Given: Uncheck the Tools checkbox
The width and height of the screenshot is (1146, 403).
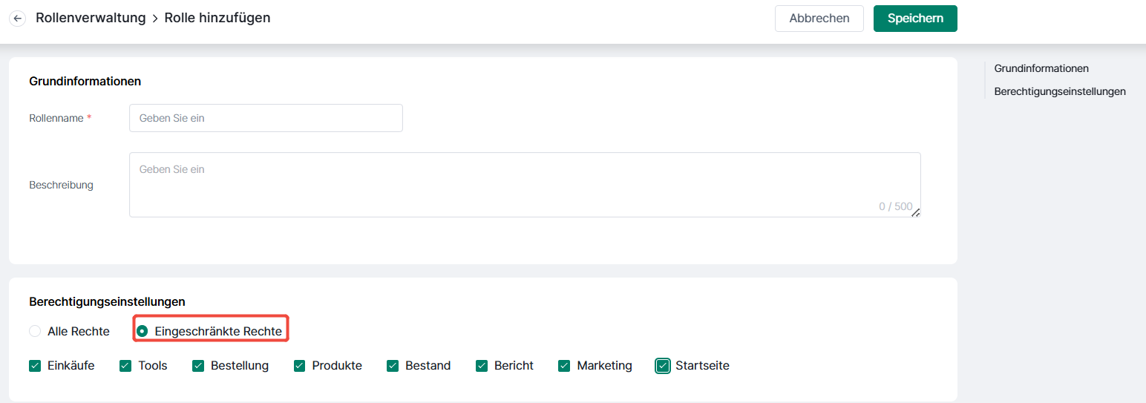Looking at the screenshot, I should coord(125,366).
